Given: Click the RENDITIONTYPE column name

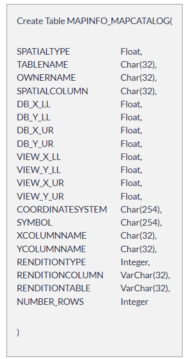Looking at the screenshot, I should 51,262.
